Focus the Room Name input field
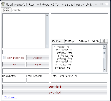 point(14,80)
